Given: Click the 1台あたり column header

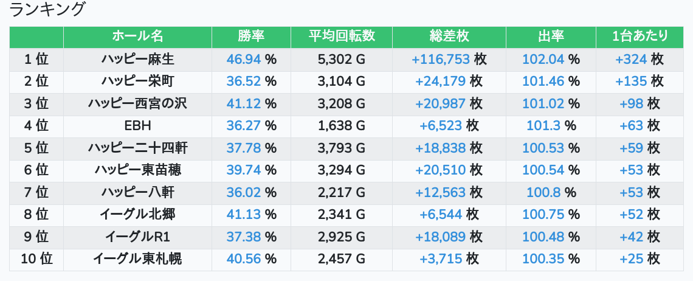Looking at the screenshot, I should tap(640, 36).
